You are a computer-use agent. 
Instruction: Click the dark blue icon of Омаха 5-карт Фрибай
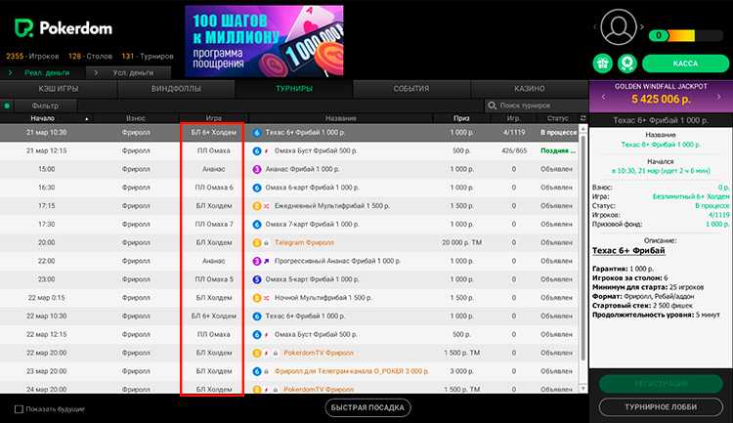pyautogui.click(x=257, y=279)
